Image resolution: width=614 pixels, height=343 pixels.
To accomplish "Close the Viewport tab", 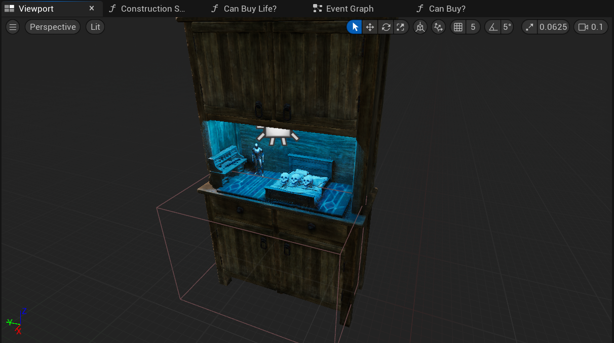I will (x=92, y=9).
